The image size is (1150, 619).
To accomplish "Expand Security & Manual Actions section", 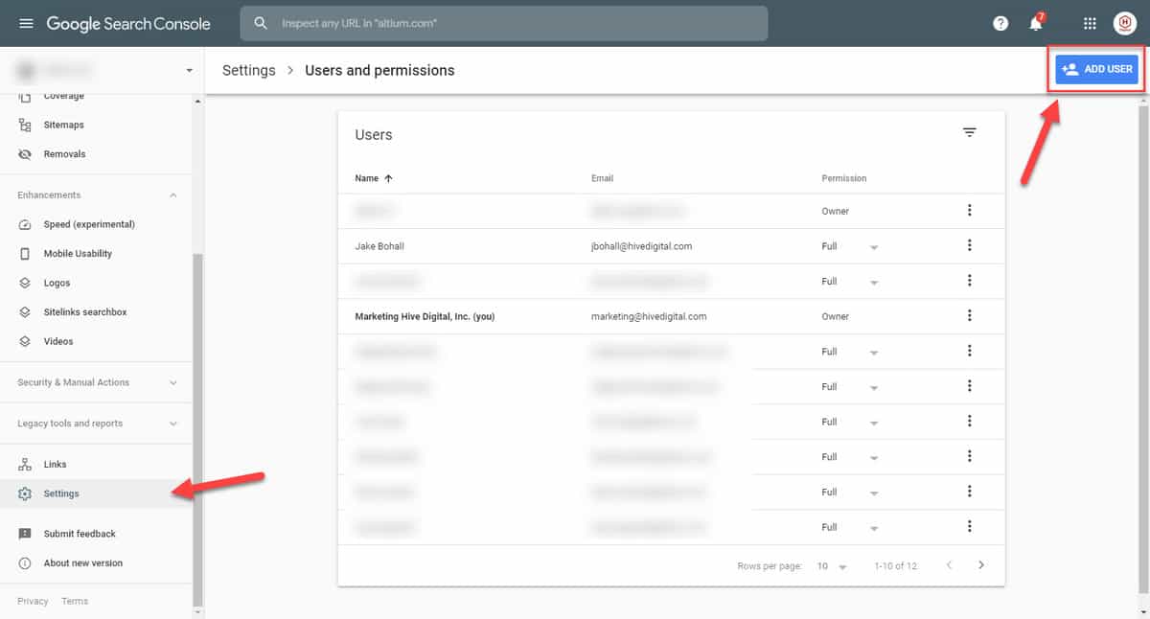I will click(x=173, y=382).
